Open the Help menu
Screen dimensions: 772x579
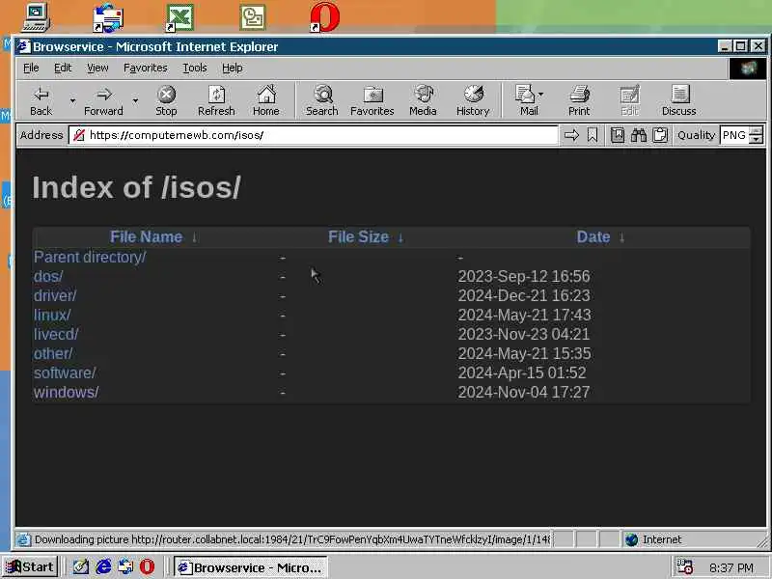(x=232, y=68)
